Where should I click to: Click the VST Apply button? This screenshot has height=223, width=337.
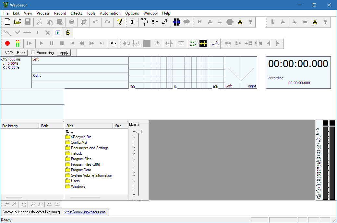click(64, 52)
